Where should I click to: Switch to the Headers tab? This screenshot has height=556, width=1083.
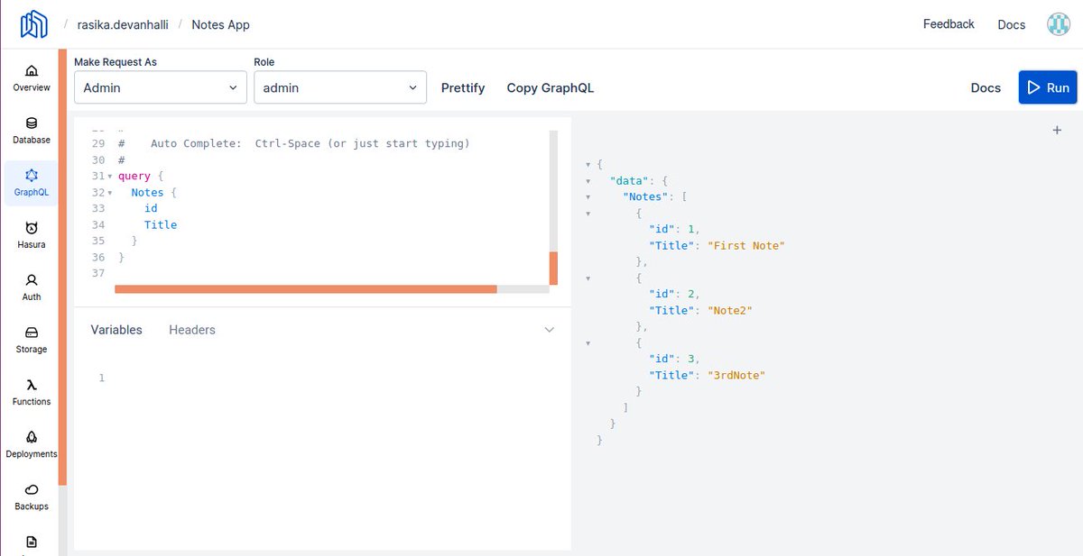pyautogui.click(x=192, y=330)
